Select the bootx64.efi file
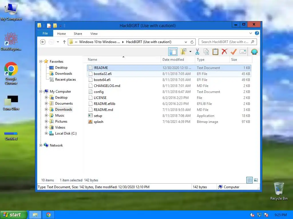 [169, 80]
